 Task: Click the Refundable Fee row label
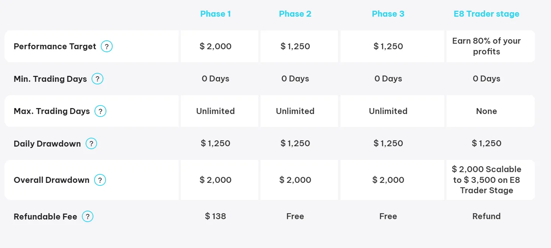pos(45,217)
